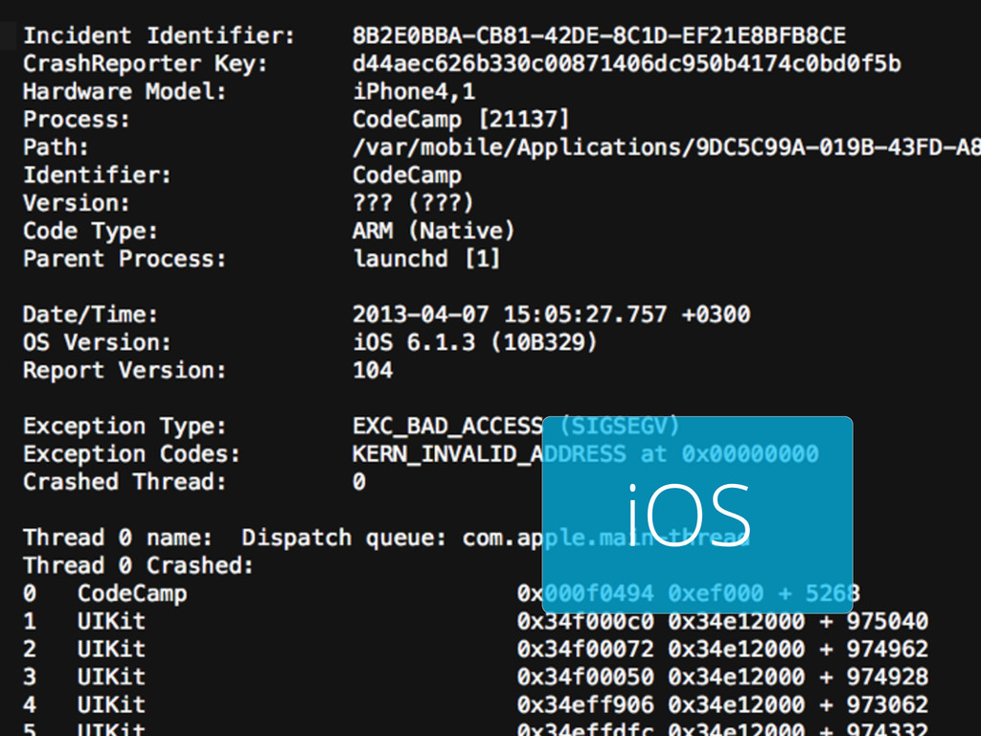Click offset '973062' in frame 4
The height and width of the screenshot is (736, 981).
tap(887, 704)
